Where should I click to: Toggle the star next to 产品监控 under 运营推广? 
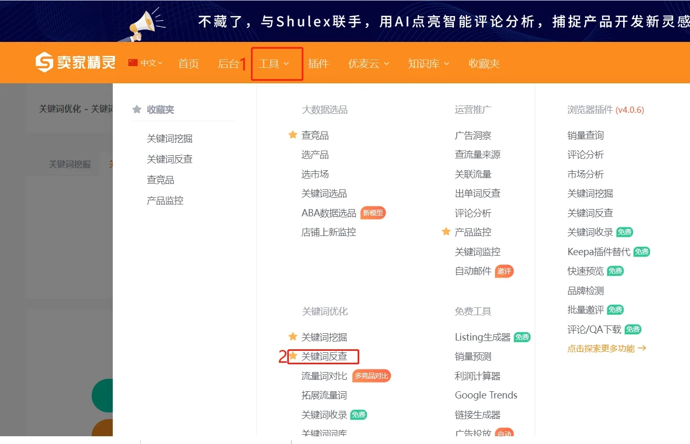pyautogui.click(x=446, y=232)
